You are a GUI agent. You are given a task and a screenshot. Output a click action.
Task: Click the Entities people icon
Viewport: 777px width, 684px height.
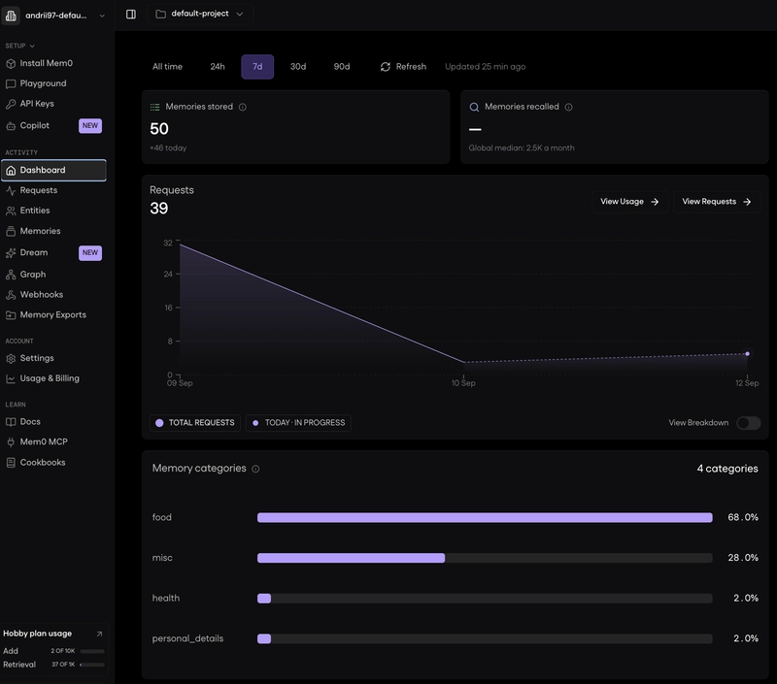point(11,211)
